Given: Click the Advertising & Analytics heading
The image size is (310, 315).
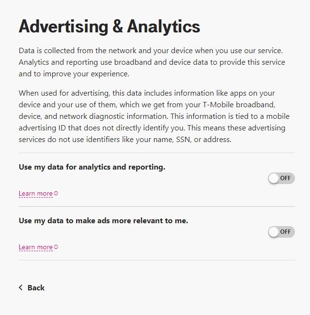Looking at the screenshot, I should click(x=109, y=27).
